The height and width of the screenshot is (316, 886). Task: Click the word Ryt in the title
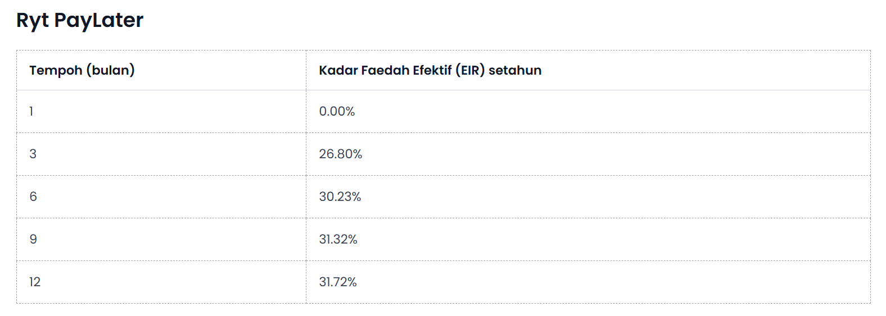click(33, 21)
